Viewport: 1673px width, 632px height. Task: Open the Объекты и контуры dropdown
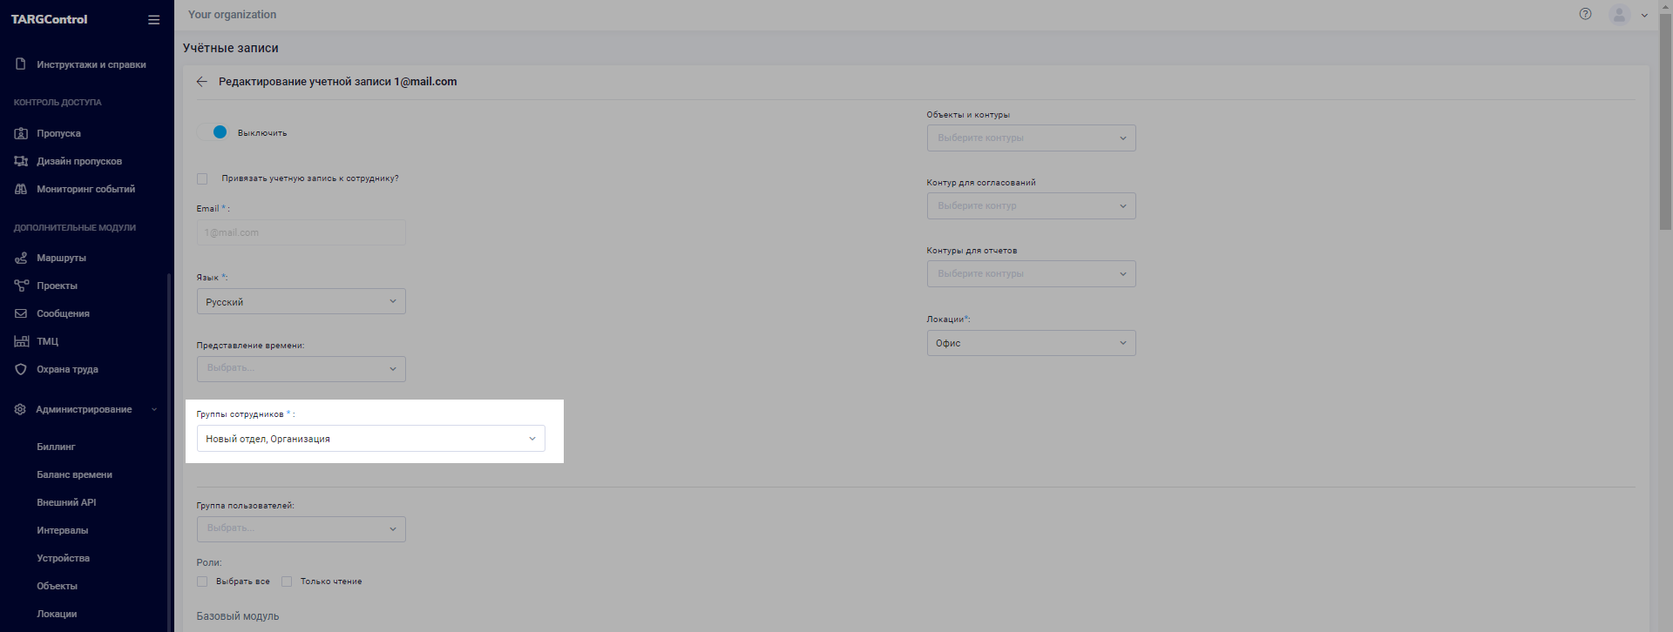point(1031,138)
